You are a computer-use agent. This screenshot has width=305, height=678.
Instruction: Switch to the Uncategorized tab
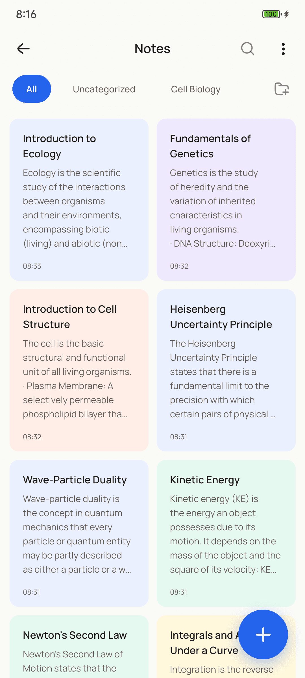coord(104,89)
